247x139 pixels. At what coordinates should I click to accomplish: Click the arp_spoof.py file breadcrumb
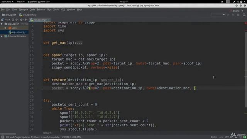[x=27, y=15]
